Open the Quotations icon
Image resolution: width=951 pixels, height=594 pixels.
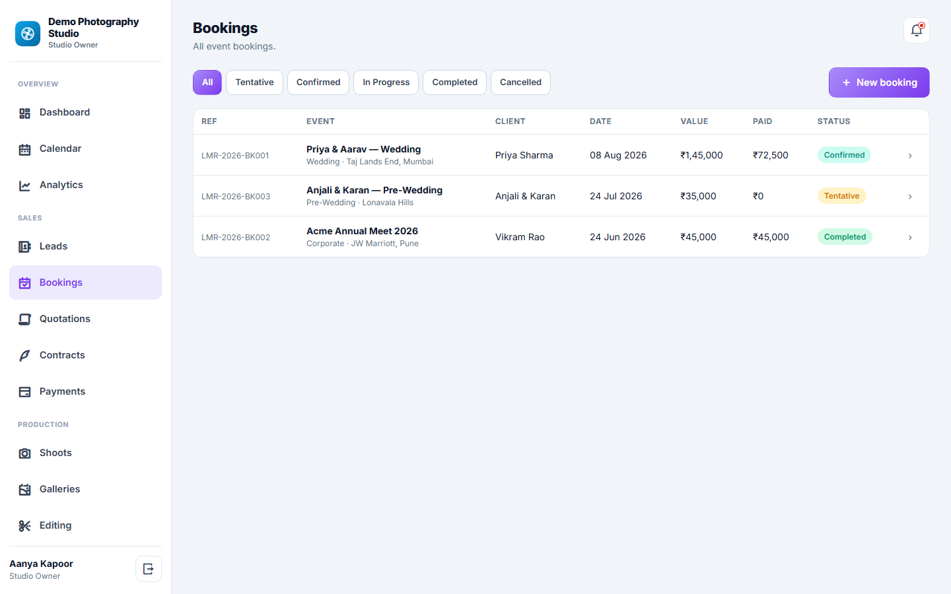pos(24,319)
